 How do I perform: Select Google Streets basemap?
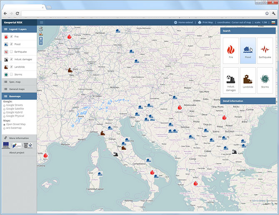4,105
